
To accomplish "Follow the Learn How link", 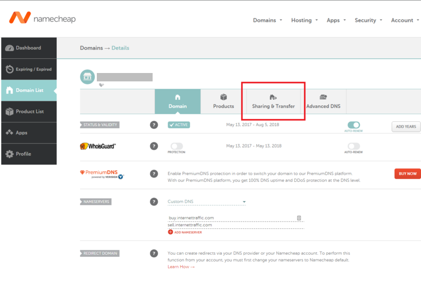I will pos(181,267).
